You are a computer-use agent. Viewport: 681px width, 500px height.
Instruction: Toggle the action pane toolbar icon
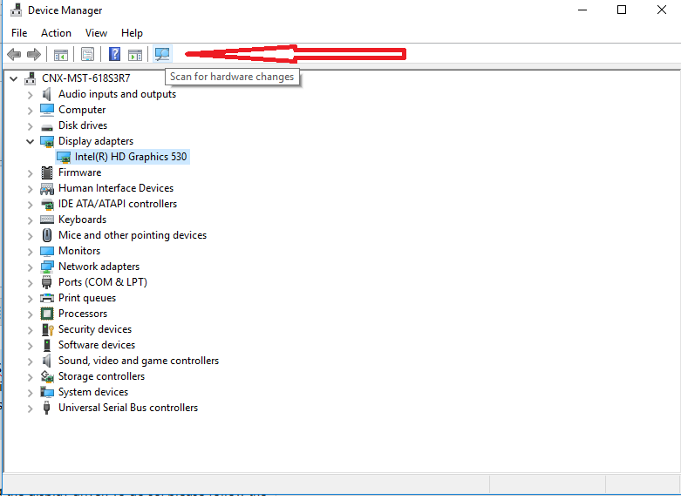coord(135,55)
